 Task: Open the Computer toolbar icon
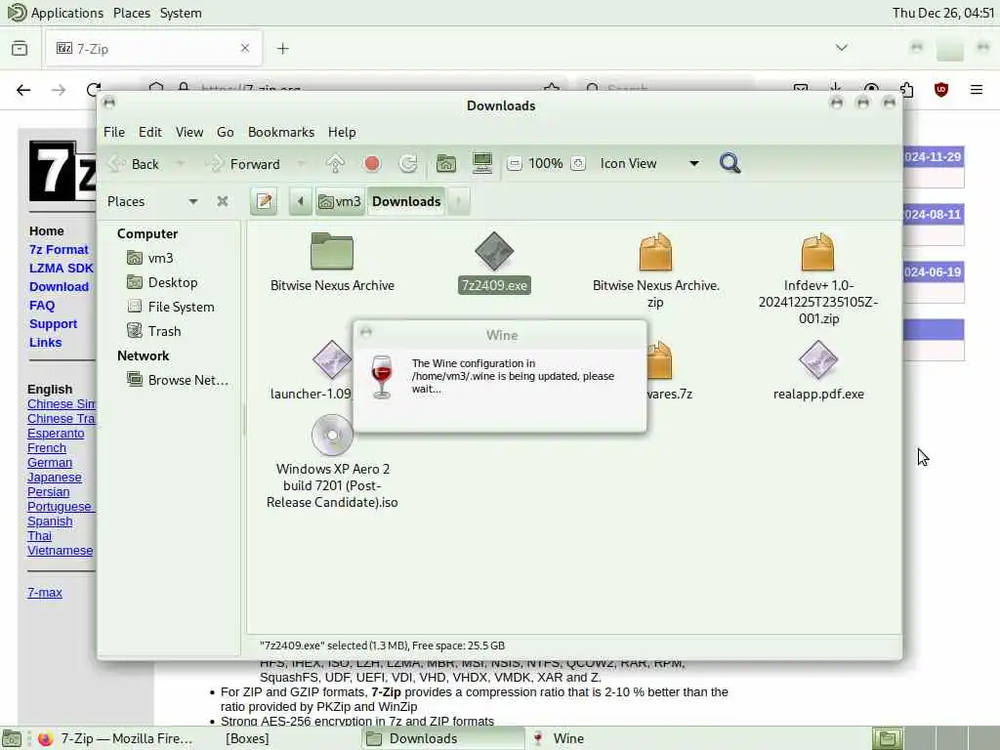[x=482, y=164]
